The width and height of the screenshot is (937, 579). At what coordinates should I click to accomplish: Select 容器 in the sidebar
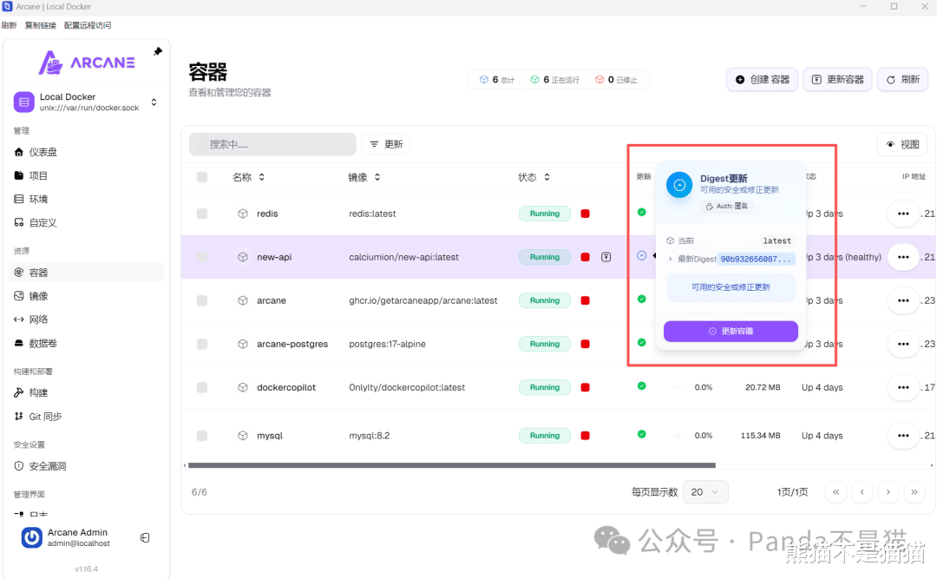pos(87,273)
